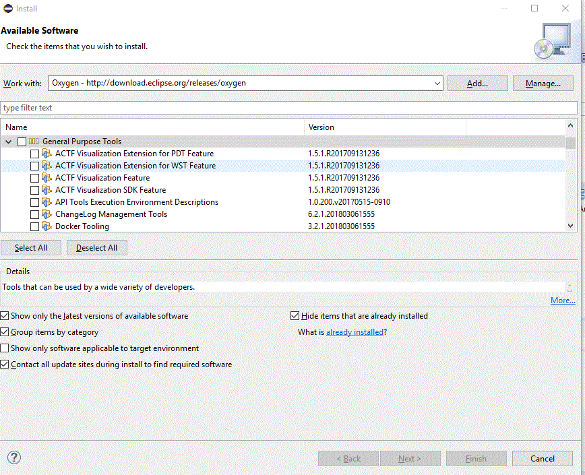Check ACTF Visualization Extension for WST Feature
Screen dimensions: 585x475
pyautogui.click(x=34, y=166)
